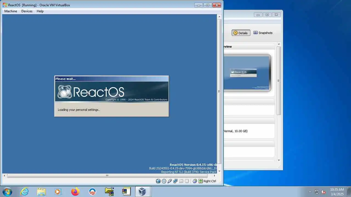
Task: Open the Devices menu
Action: point(27,11)
